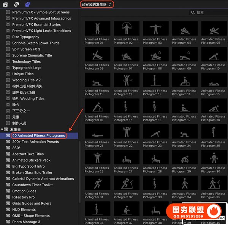Select the 制作人员 titles category
Viewport: 228px width, 225px height.
click(x=19, y=123)
